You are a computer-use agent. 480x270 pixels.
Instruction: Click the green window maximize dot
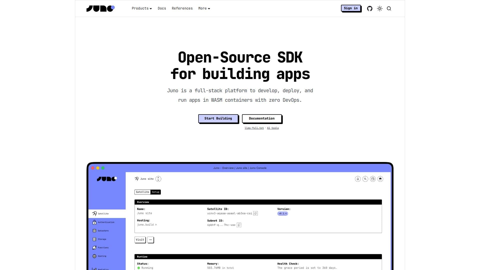click(x=103, y=168)
